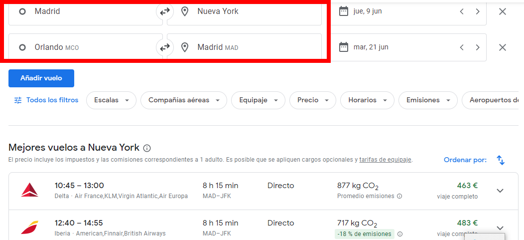Go to previous day for jue, 9 jun

click(x=462, y=11)
